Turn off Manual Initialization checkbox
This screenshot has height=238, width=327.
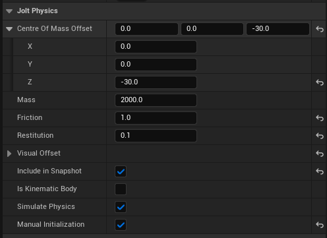coord(121,225)
